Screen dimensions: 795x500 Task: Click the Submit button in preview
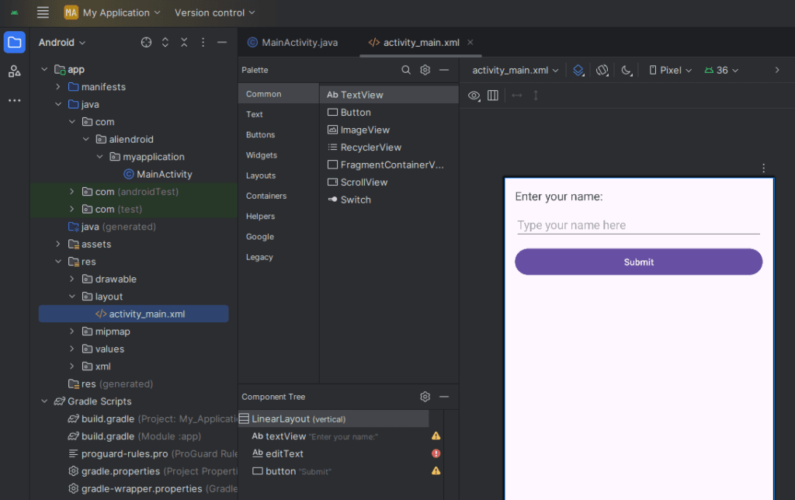[638, 262]
